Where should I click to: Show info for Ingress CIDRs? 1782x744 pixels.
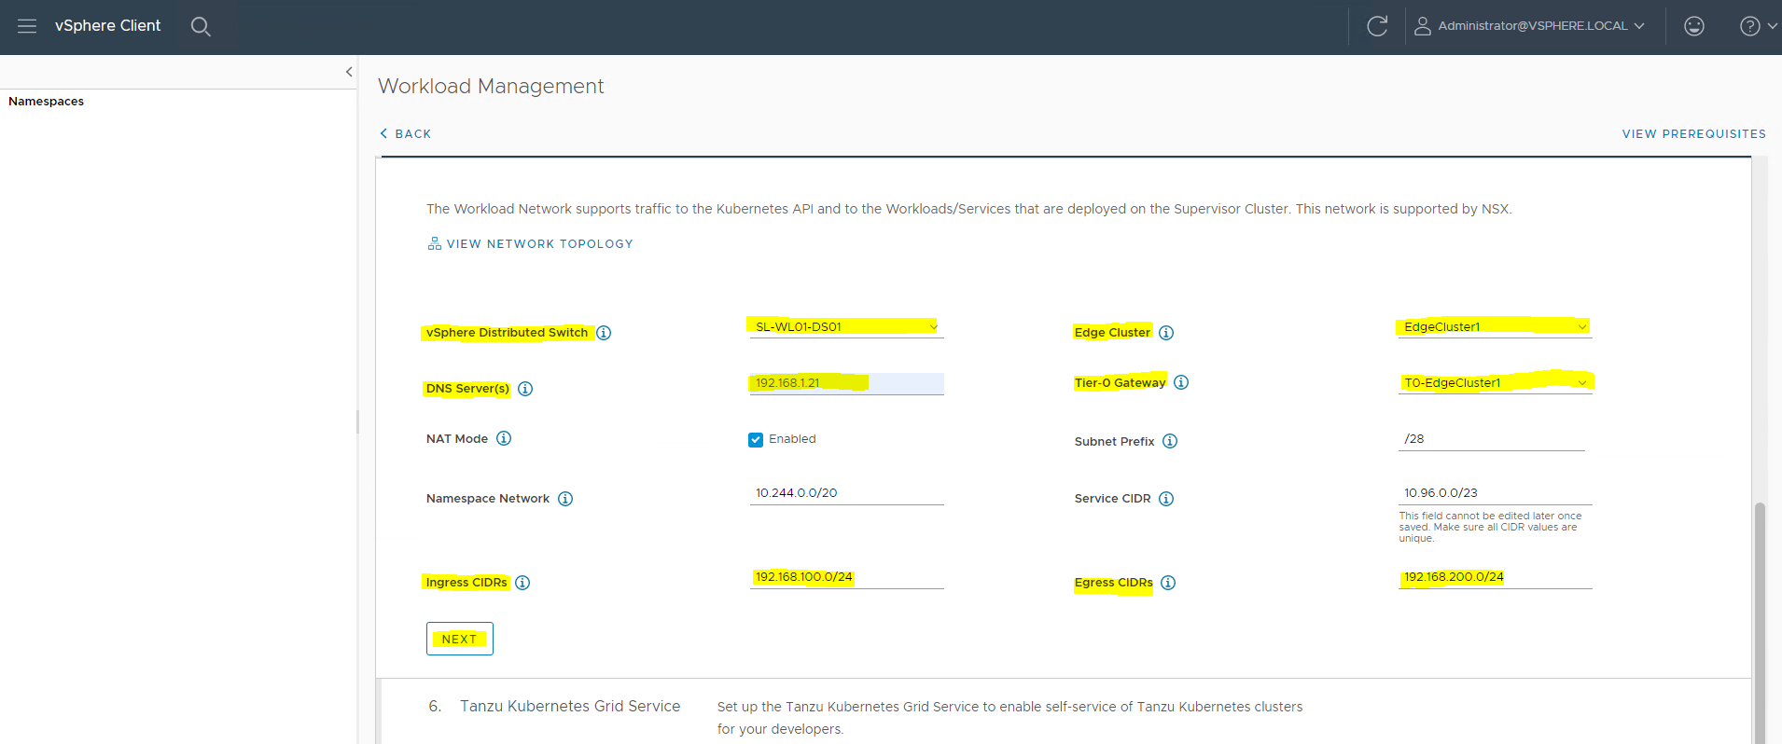(522, 583)
